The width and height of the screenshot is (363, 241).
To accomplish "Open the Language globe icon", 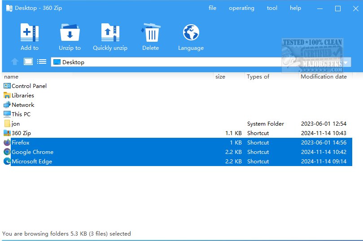I will coord(191,33).
